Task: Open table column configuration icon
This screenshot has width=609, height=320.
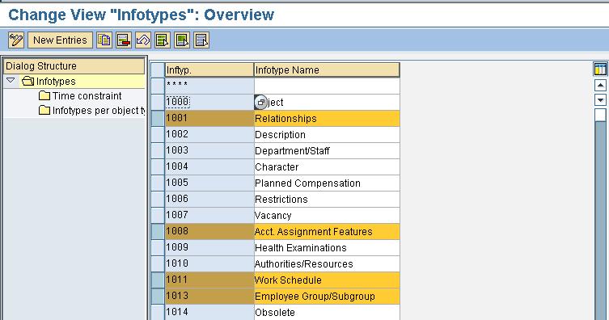Action: [x=600, y=69]
